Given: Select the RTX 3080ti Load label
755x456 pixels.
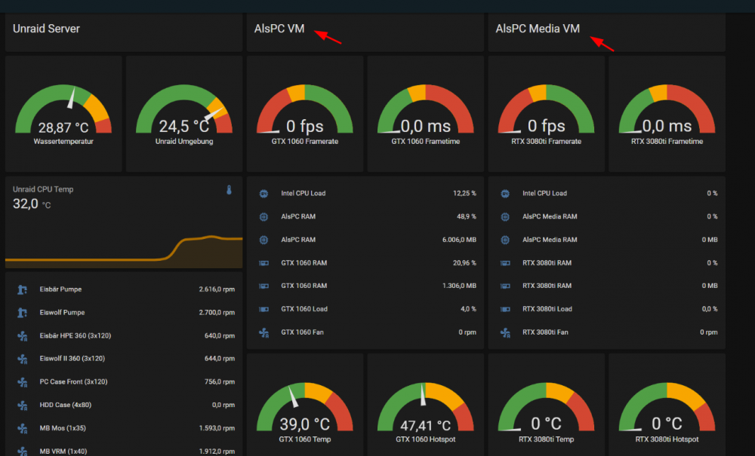Looking at the screenshot, I should (547, 309).
